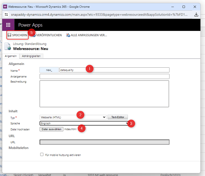Viewport: 205px width, 176px height.
Task: Click the Veröffentlichen publish icon
Action: [34, 36]
